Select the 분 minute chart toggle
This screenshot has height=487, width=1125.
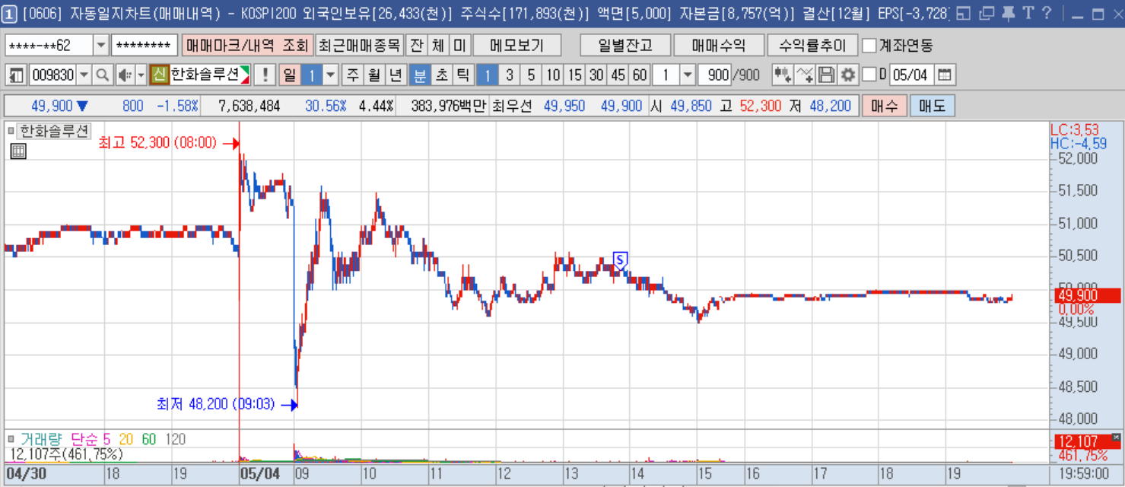419,75
